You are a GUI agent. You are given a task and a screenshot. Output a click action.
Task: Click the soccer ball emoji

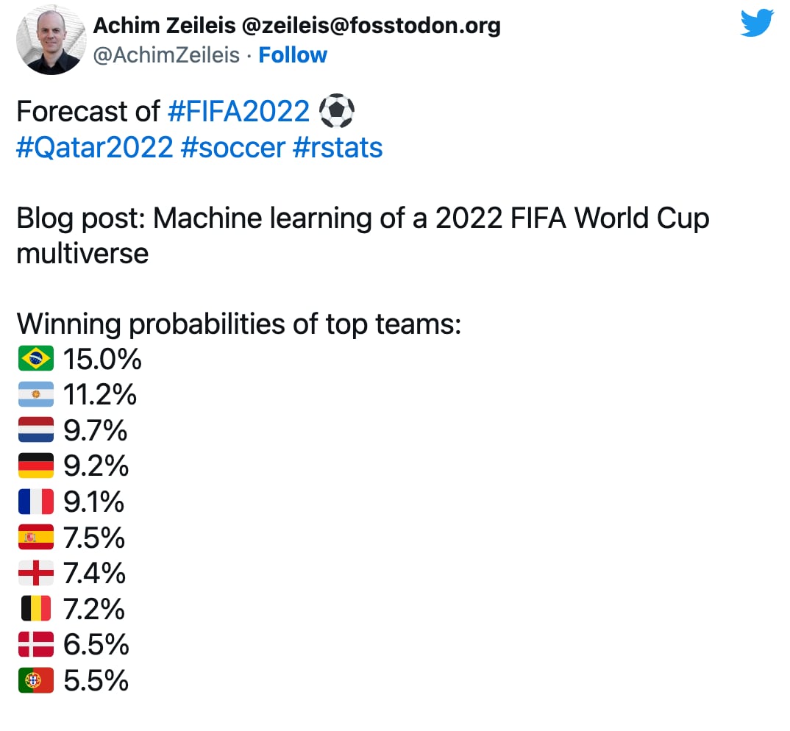click(337, 112)
